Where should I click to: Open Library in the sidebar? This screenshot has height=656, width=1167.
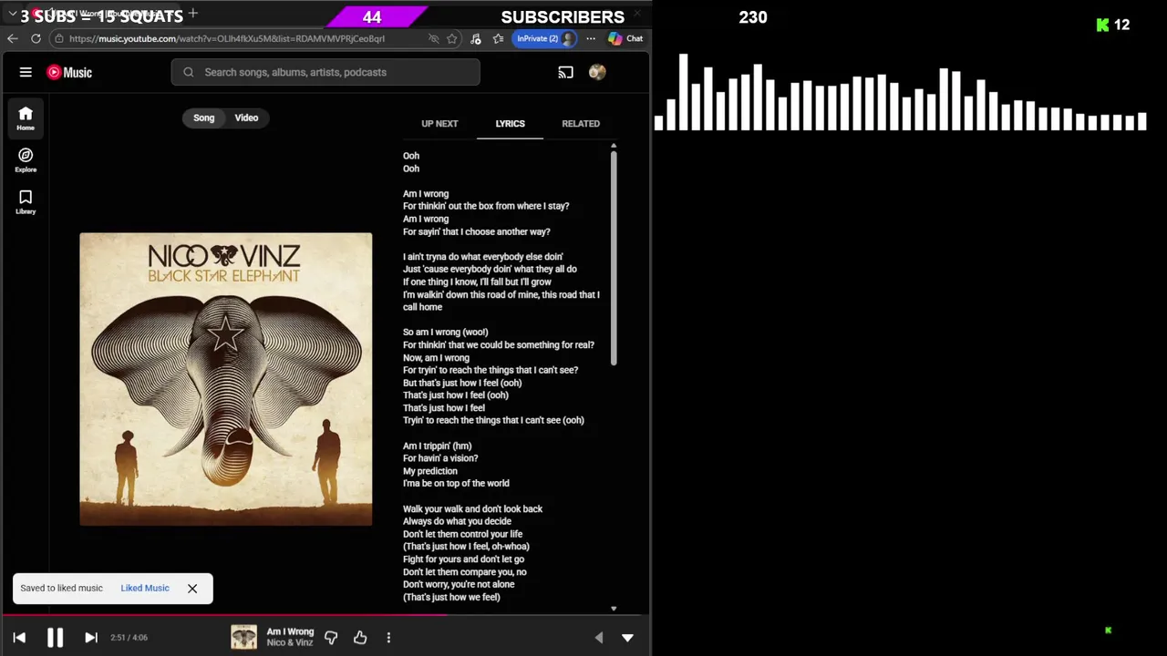[x=26, y=202]
